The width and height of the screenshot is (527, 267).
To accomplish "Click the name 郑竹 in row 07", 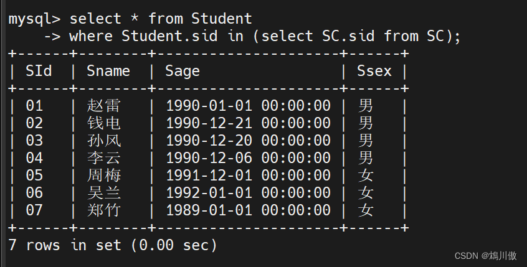I will point(104,210).
